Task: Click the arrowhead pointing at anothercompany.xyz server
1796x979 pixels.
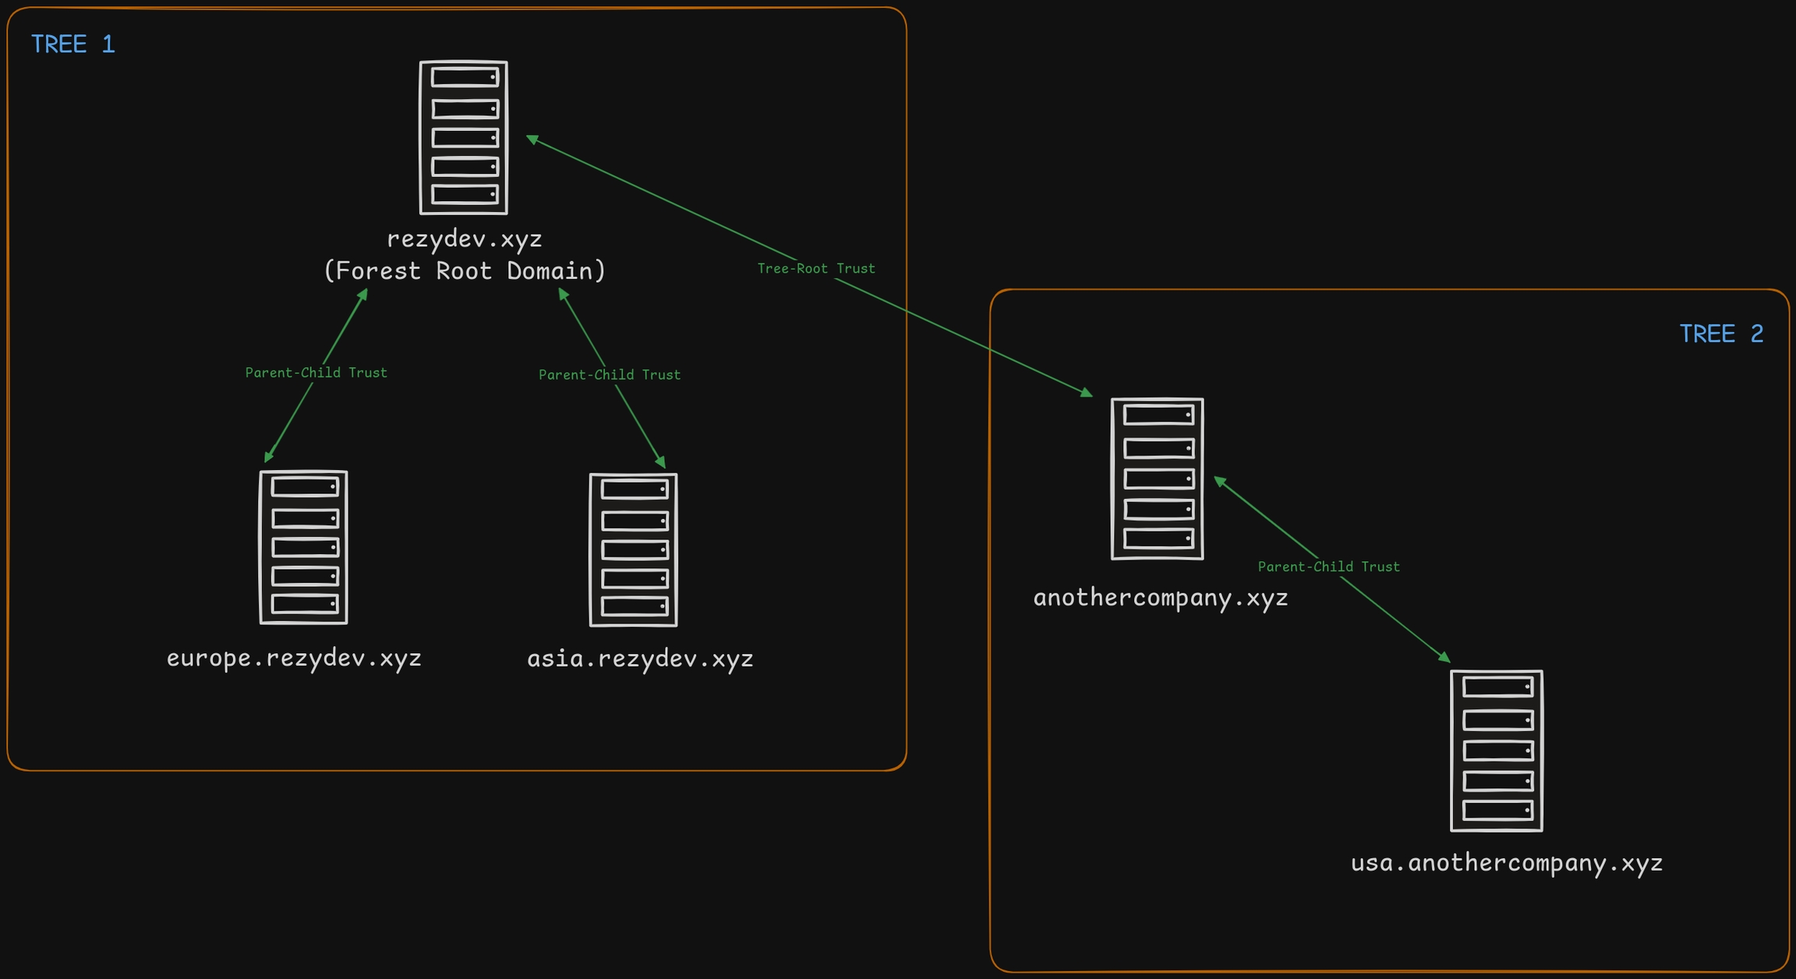Action: (x=1087, y=393)
